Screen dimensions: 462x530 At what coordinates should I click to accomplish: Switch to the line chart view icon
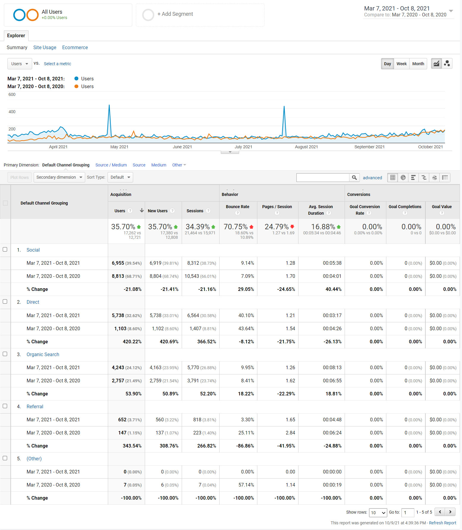click(436, 64)
